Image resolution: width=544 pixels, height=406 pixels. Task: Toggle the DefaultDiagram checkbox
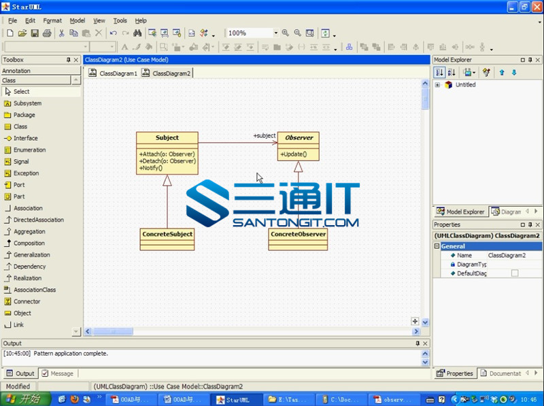coord(514,273)
